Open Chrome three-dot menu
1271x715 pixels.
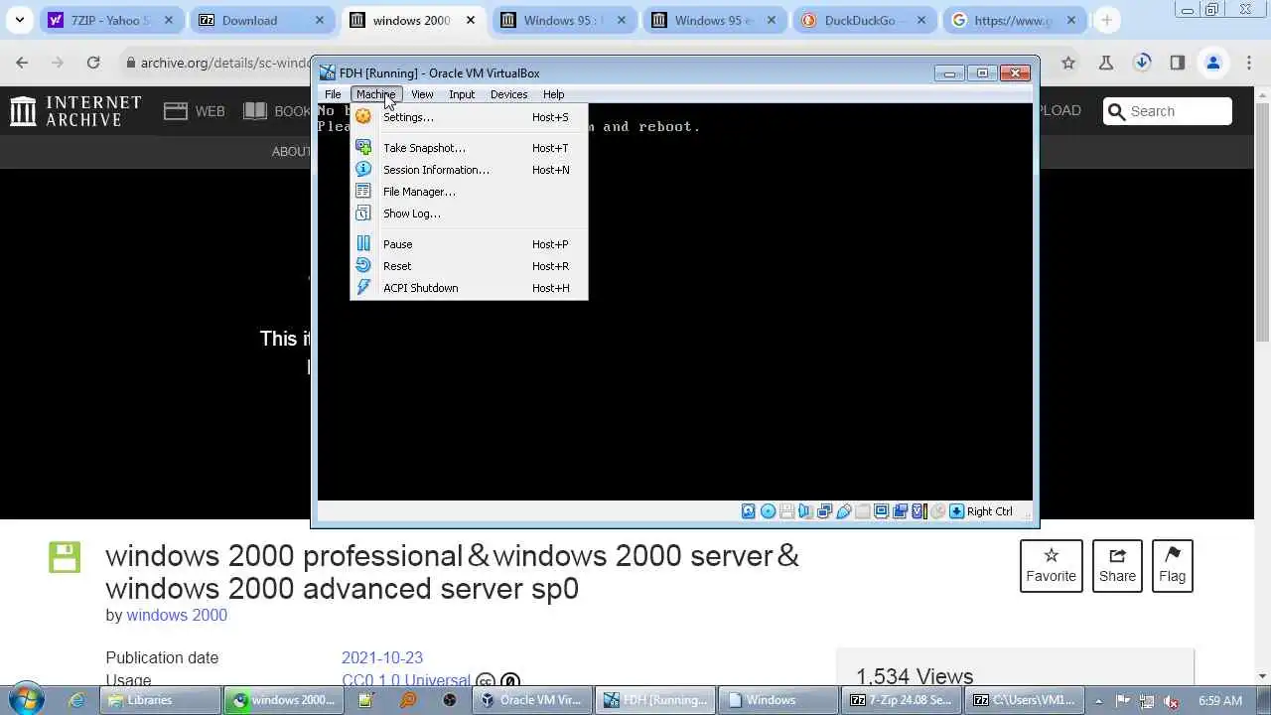pyautogui.click(x=1248, y=63)
